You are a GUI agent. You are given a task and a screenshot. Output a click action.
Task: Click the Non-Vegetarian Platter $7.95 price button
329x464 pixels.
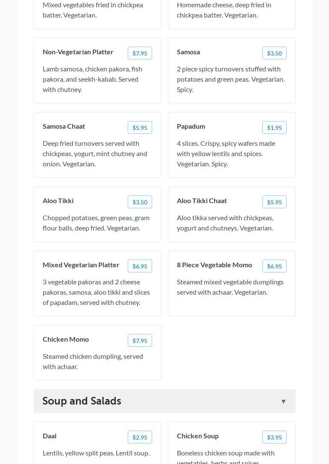[140, 53]
